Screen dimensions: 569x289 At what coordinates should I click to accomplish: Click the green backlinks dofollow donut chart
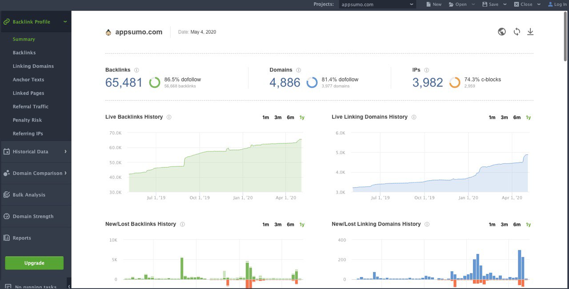[155, 82]
